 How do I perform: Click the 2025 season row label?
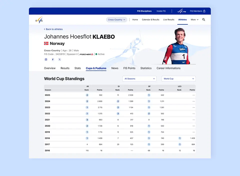coord(47,95)
